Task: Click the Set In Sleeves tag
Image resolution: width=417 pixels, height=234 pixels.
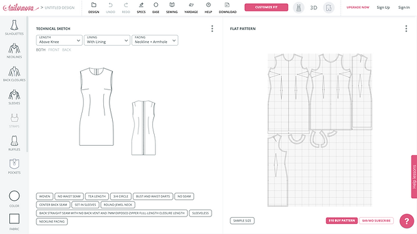Action: [x=85, y=205]
